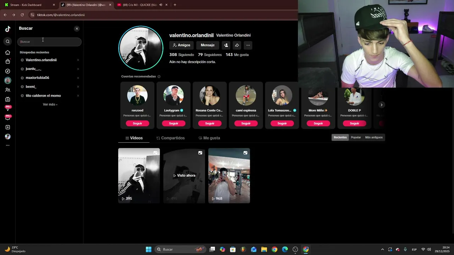Open the Visto ahora video thumbnail

(184, 176)
